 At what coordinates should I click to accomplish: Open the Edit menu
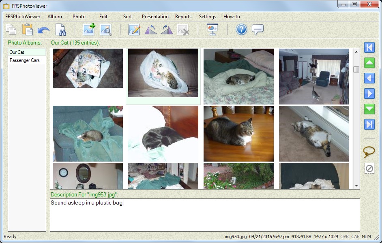(x=103, y=17)
